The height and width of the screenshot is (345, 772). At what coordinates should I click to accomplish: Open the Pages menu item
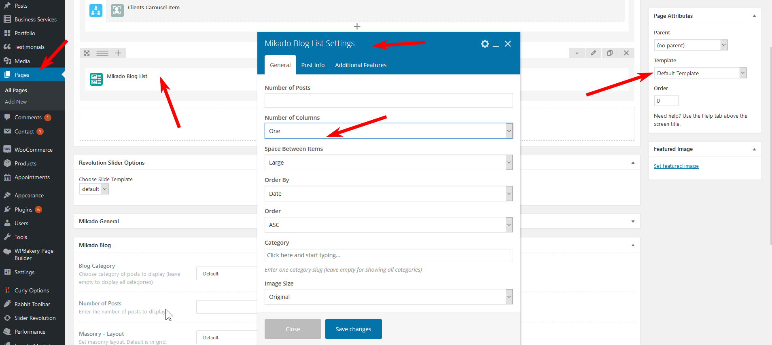coord(32,75)
